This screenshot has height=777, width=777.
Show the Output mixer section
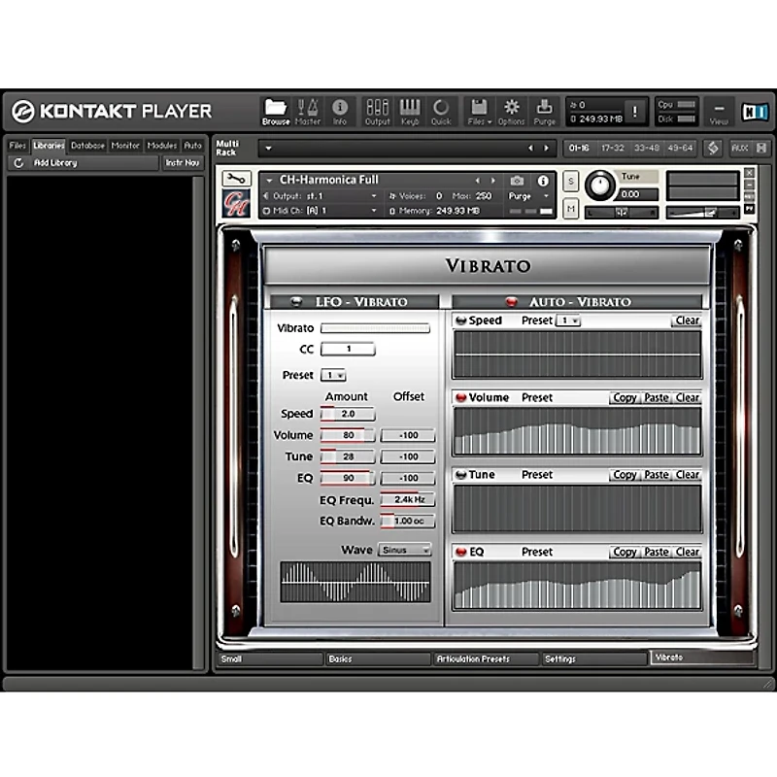point(377,109)
